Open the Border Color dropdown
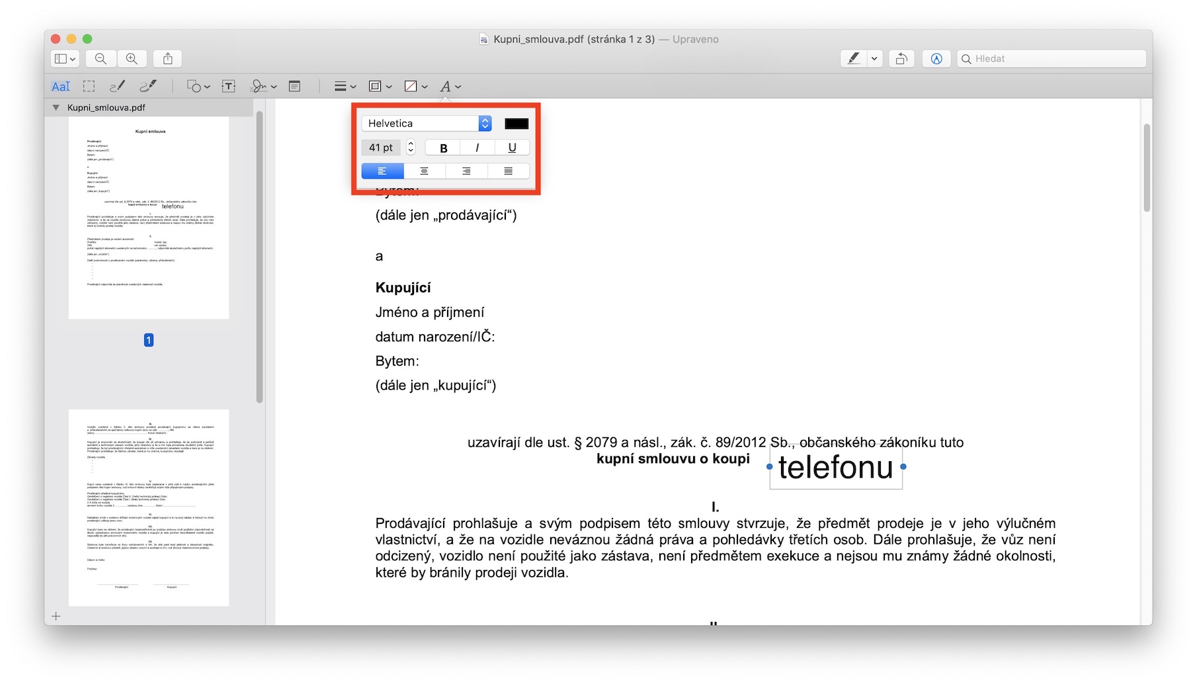Screen dimensions: 1197x684 pyautogui.click(x=380, y=87)
